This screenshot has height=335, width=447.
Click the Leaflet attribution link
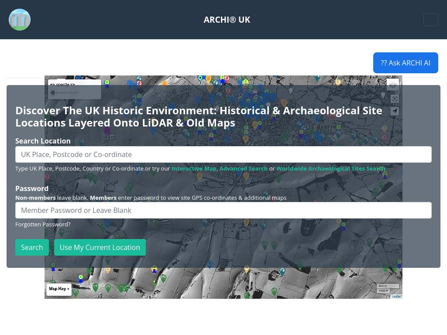[396, 296]
